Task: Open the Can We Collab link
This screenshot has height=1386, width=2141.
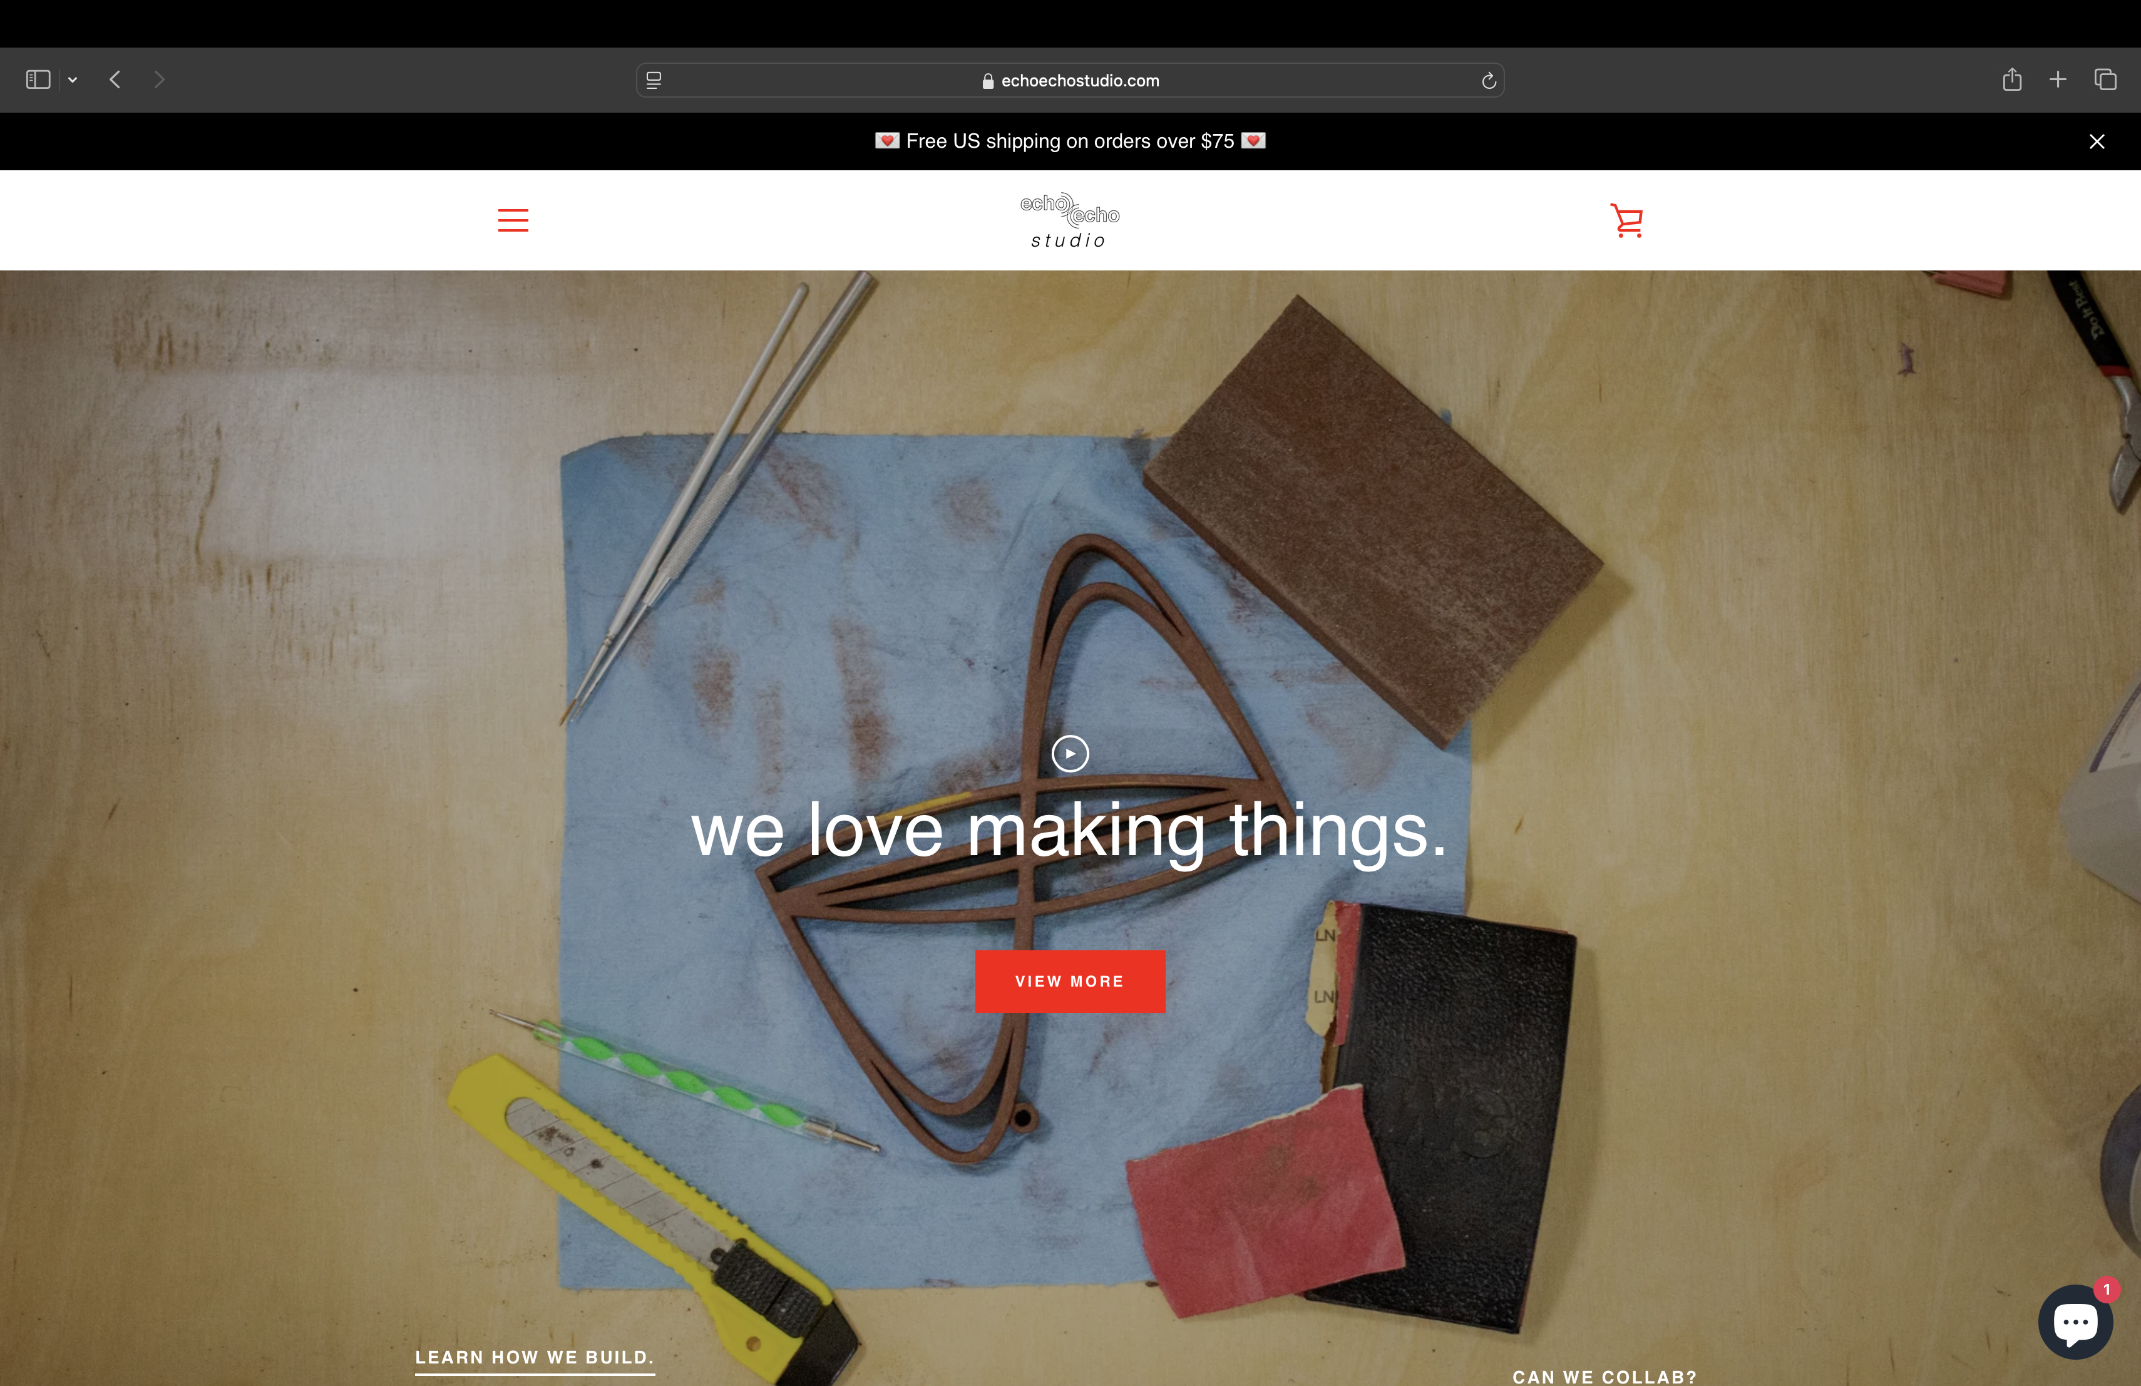Action: tap(1605, 1376)
